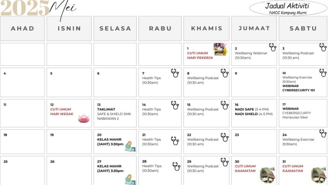Click the stethoscope icon on May 28
Image resolution: width=329 pixels, height=185 pixels.
click(176, 166)
